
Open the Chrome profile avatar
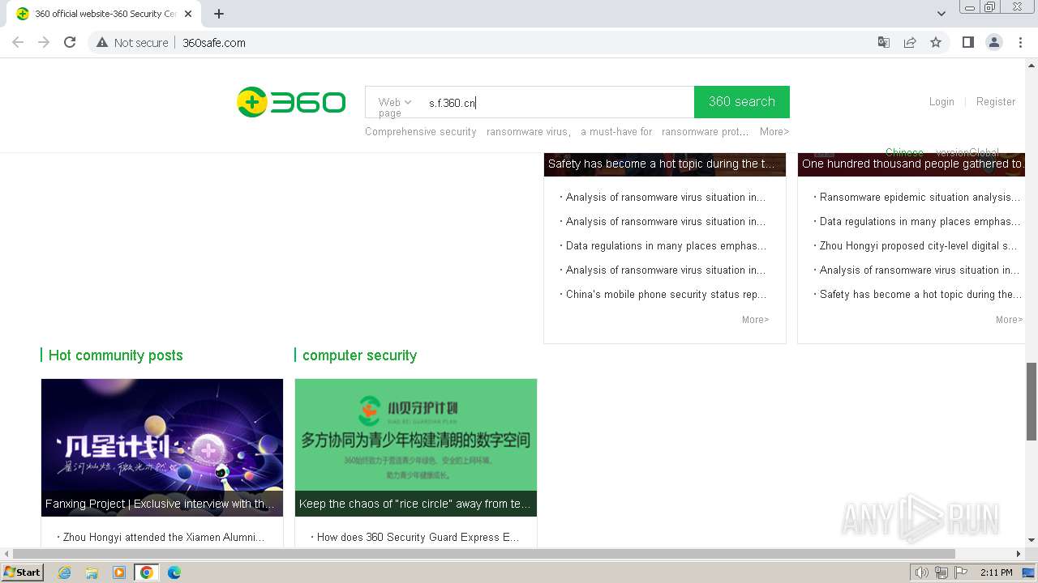994,42
